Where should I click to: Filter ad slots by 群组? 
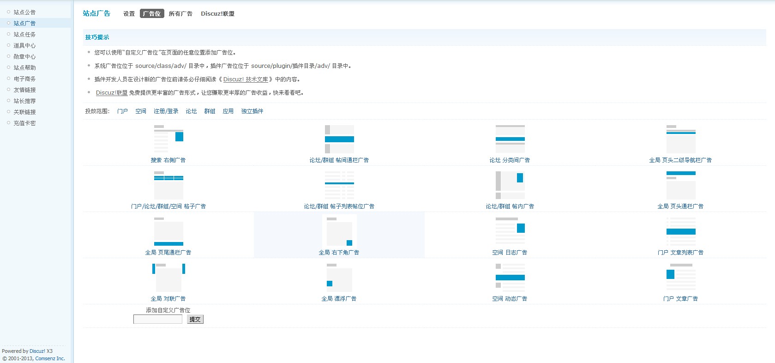(210, 111)
